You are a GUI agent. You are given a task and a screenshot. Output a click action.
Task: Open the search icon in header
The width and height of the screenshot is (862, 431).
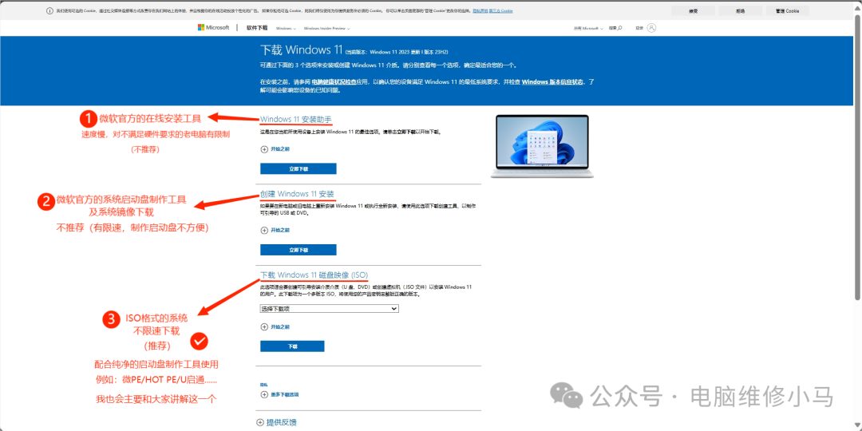[x=620, y=27]
